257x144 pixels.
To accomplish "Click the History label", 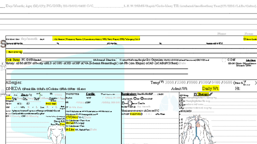I will tap(10, 63).
